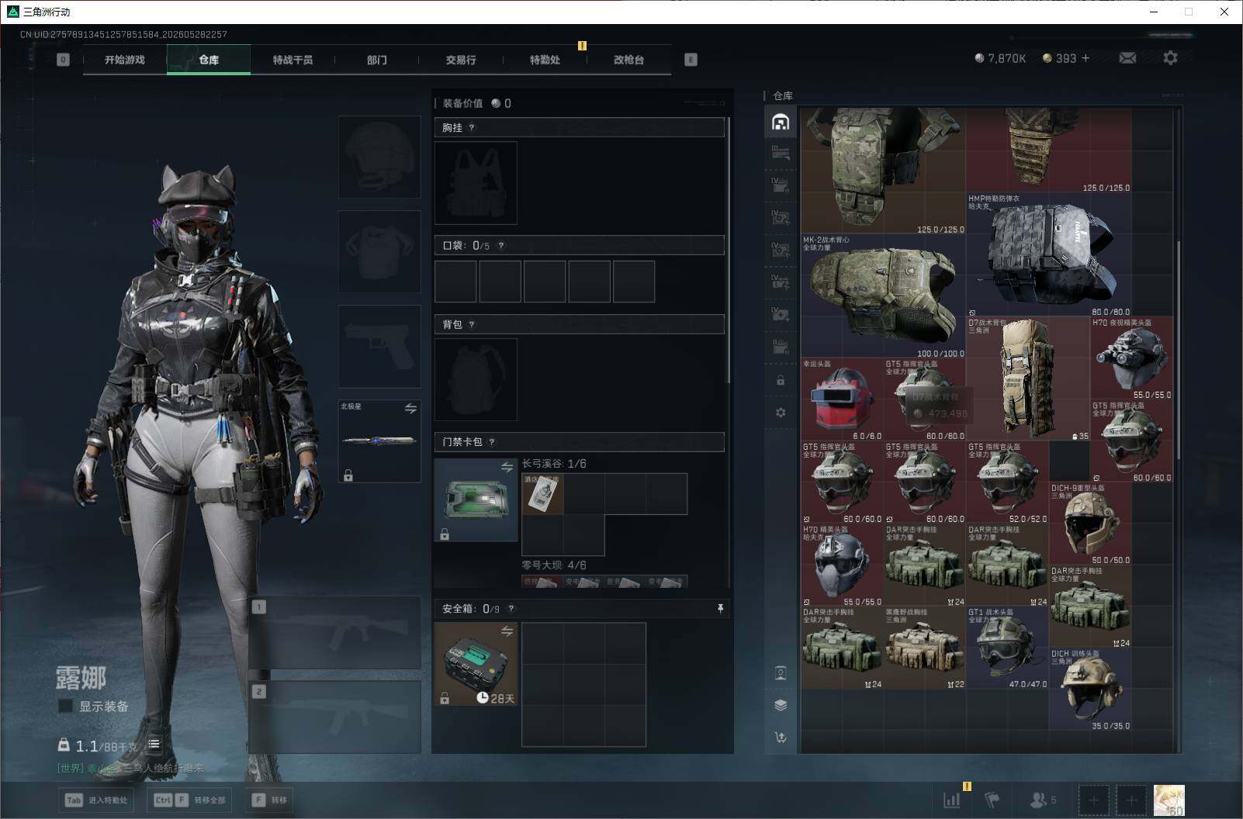Click the loadout panel vertical scrollbar
Viewport: 1243px width, 819px height.
click(728, 250)
